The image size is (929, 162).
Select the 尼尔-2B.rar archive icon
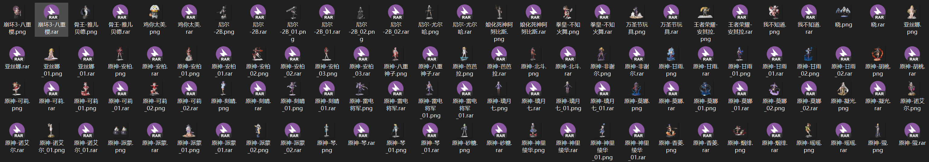click(258, 12)
